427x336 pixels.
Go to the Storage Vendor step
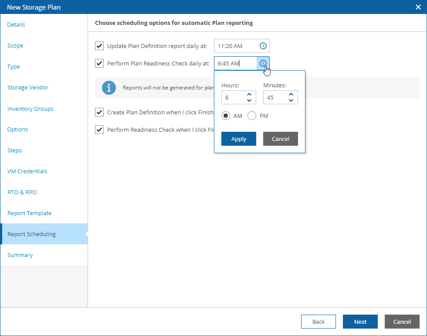click(x=28, y=87)
